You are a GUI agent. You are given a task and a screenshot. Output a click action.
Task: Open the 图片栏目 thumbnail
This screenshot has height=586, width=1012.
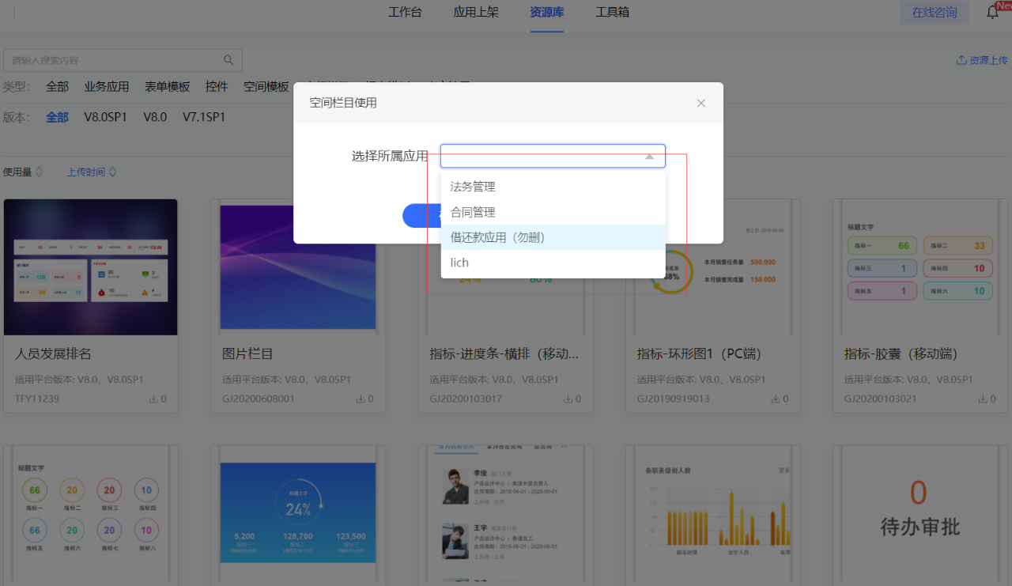298,267
